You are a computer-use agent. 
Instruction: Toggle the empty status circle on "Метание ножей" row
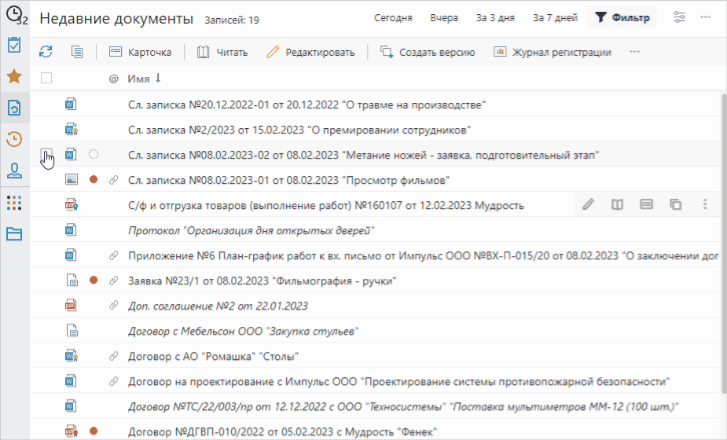pyautogui.click(x=94, y=154)
